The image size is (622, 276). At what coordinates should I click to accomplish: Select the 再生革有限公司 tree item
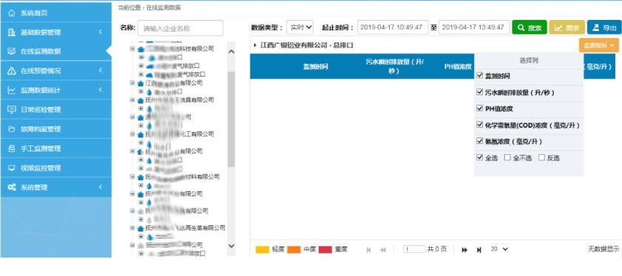click(x=185, y=228)
